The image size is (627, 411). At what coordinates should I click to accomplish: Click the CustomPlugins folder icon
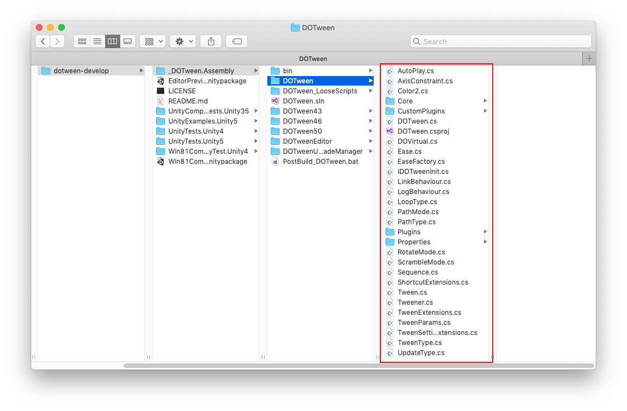pos(390,111)
